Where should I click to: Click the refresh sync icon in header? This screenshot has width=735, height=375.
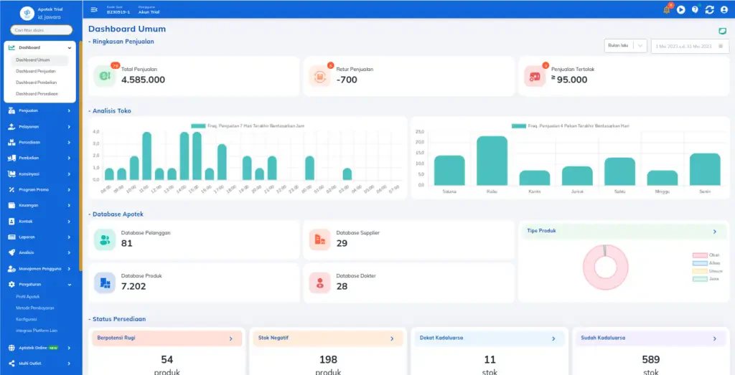pos(709,10)
